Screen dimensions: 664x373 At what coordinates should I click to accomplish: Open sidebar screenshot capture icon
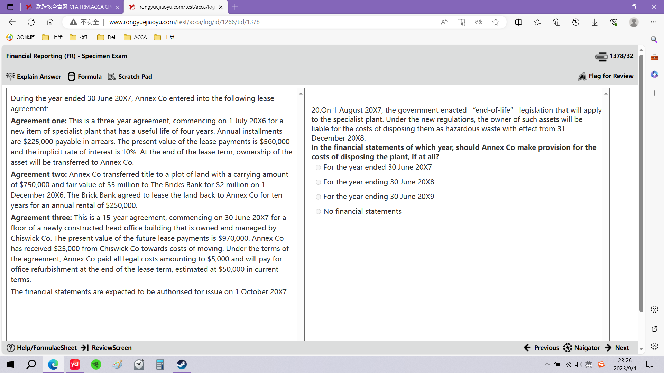[x=654, y=309]
